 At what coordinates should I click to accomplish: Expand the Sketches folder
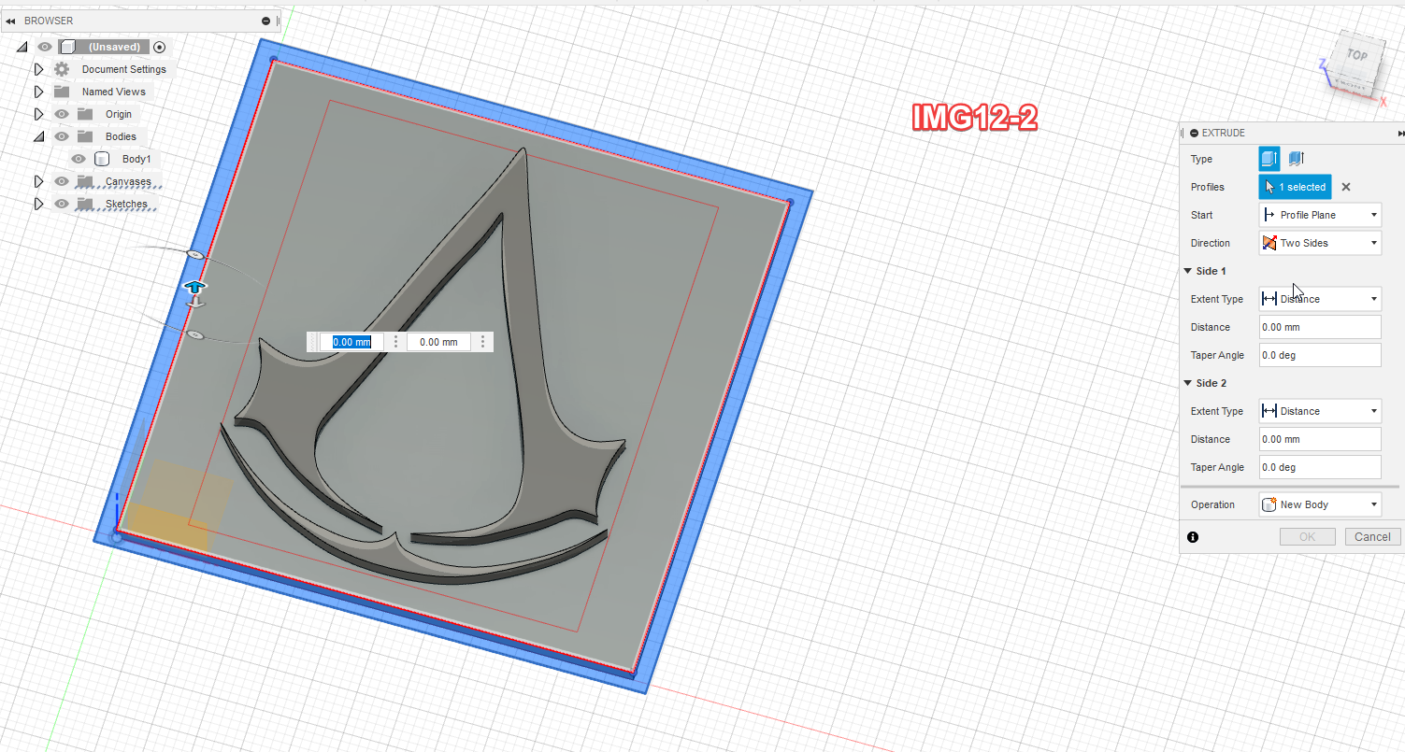[x=38, y=204]
